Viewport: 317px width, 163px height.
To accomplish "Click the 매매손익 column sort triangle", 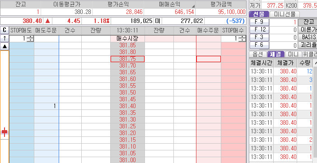I will [193, 6].
